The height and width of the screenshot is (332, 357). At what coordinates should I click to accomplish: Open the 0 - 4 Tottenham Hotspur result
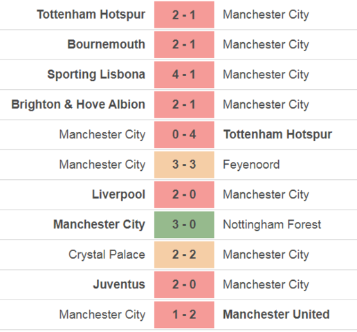tap(184, 135)
